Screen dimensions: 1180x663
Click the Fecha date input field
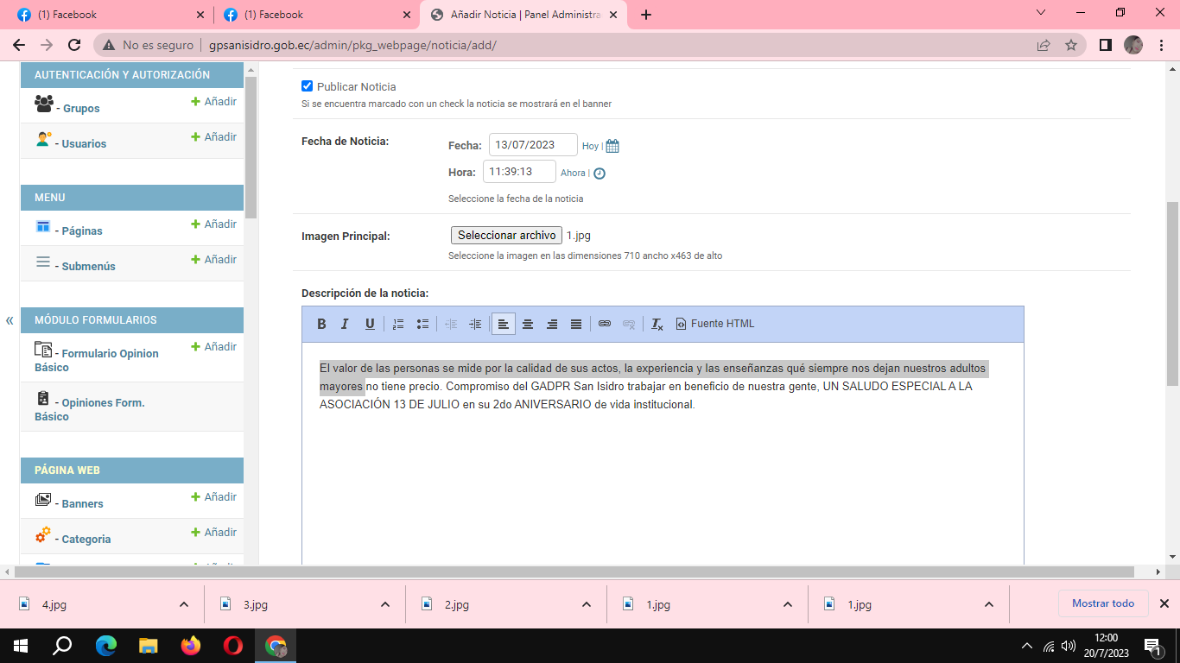[533, 145]
